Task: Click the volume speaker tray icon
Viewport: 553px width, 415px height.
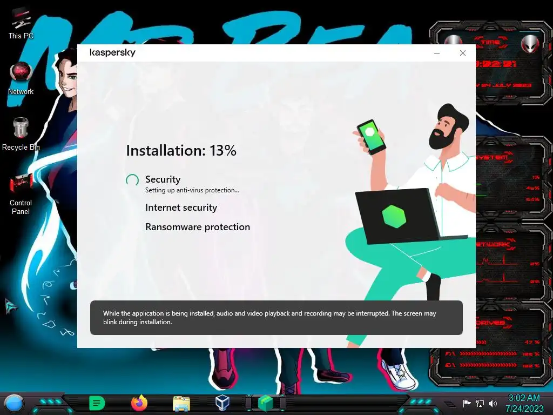Action: (493, 403)
